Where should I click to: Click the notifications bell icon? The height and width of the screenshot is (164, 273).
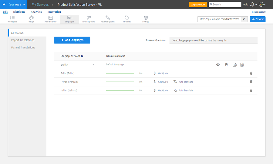coord(252,5)
